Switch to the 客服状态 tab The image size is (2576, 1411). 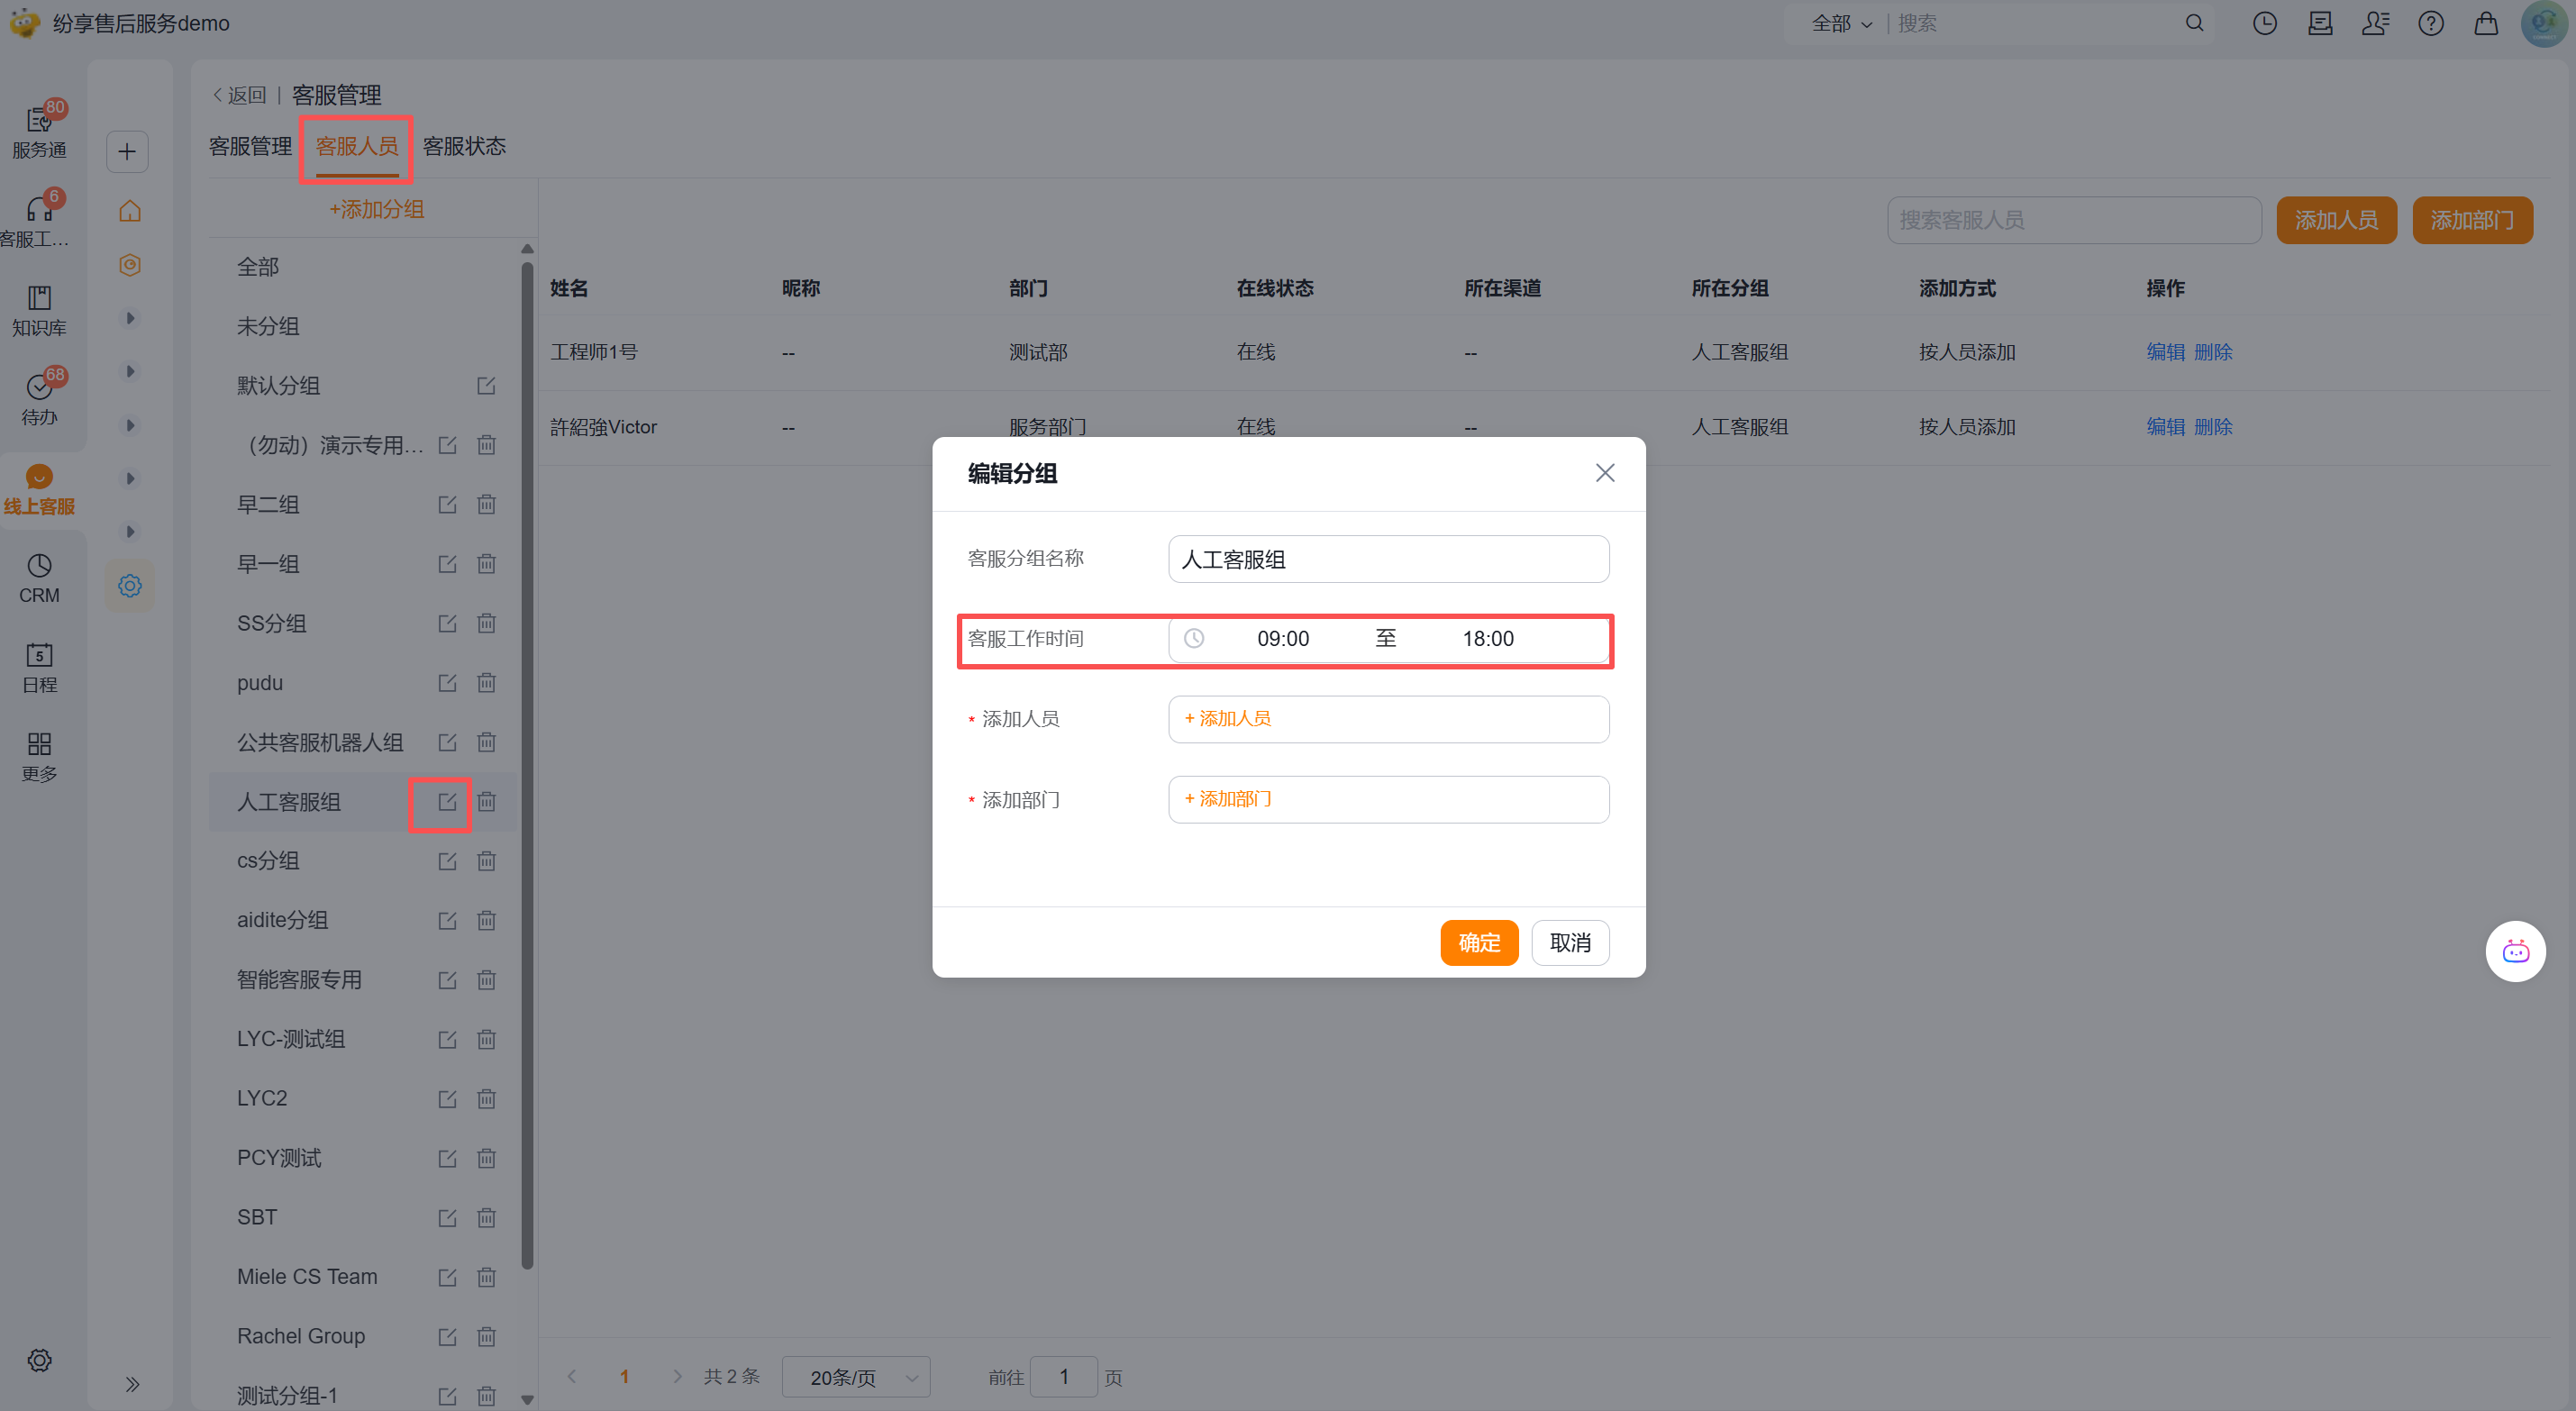465,146
